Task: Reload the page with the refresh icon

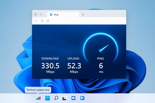Action: pyautogui.click(x=48, y=21)
